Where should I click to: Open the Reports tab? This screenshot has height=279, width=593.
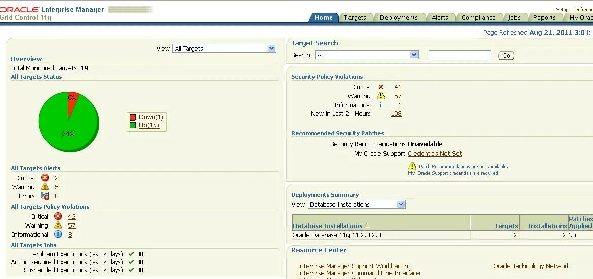pos(544,17)
